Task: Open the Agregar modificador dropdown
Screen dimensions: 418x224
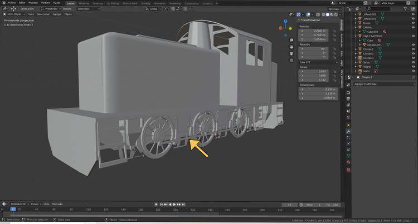Action: 383,84
